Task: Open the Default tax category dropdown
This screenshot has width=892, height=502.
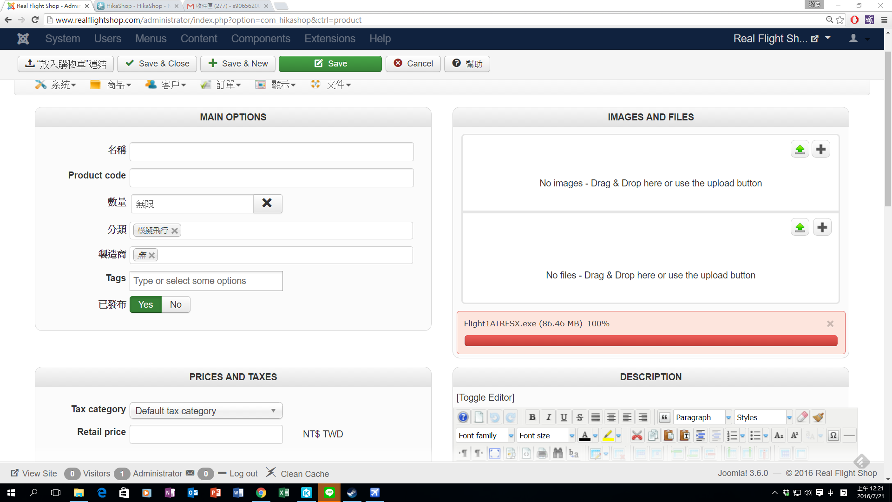Action: coord(206,411)
